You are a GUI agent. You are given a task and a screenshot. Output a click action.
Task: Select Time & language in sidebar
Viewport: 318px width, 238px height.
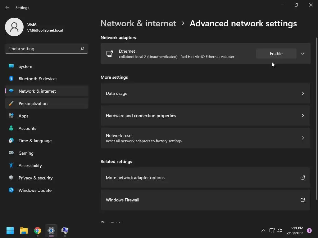pyautogui.click(x=35, y=141)
